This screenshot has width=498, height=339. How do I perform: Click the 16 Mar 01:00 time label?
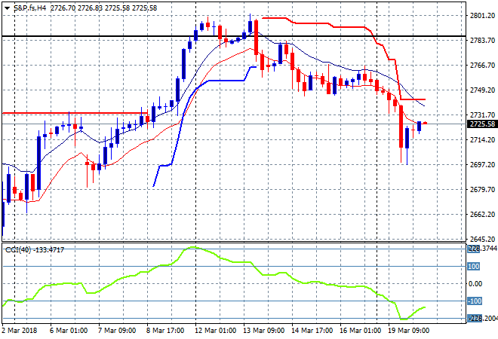[360, 331]
